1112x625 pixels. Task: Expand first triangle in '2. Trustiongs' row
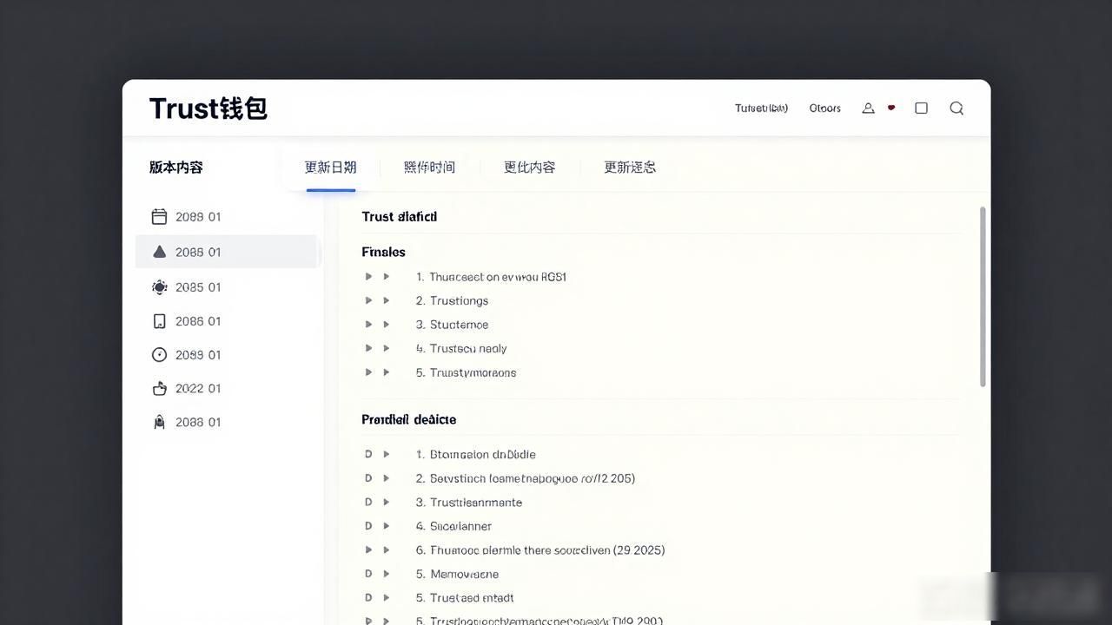368,300
